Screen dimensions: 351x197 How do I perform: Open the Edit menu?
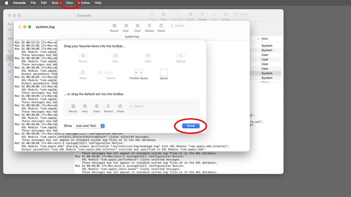(x=44, y=3)
